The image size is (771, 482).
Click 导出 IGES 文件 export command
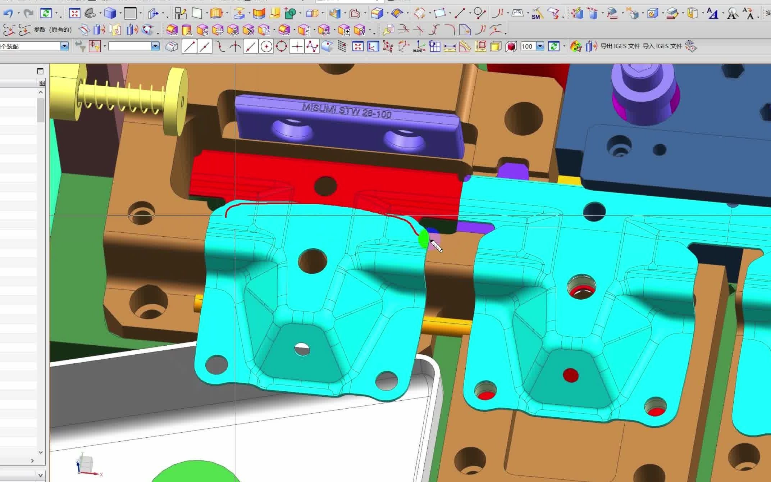tap(620, 46)
